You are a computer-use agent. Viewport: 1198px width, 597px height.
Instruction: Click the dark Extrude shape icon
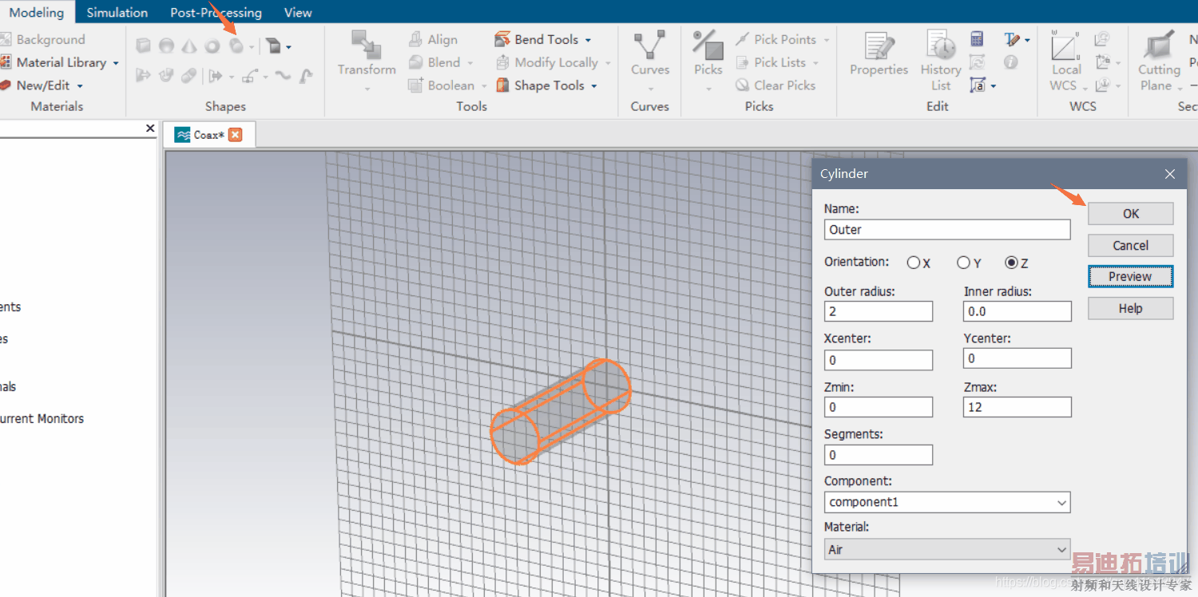coord(273,46)
